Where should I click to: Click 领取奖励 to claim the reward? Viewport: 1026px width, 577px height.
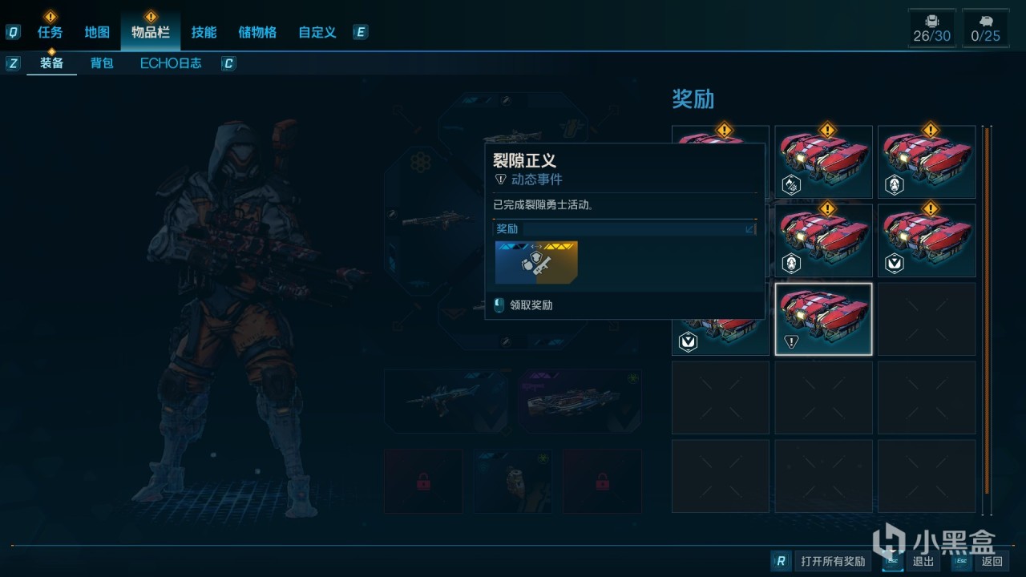(531, 305)
